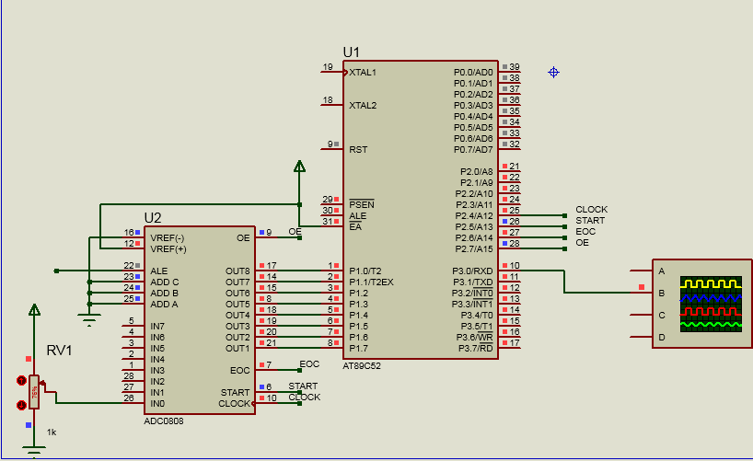The image size is (753, 461).
Task: Click the RV1 potentiometer increase arrow button
Action: pyautogui.click(x=22, y=380)
